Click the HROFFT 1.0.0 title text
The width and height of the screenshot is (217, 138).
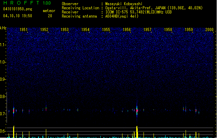[27, 3]
